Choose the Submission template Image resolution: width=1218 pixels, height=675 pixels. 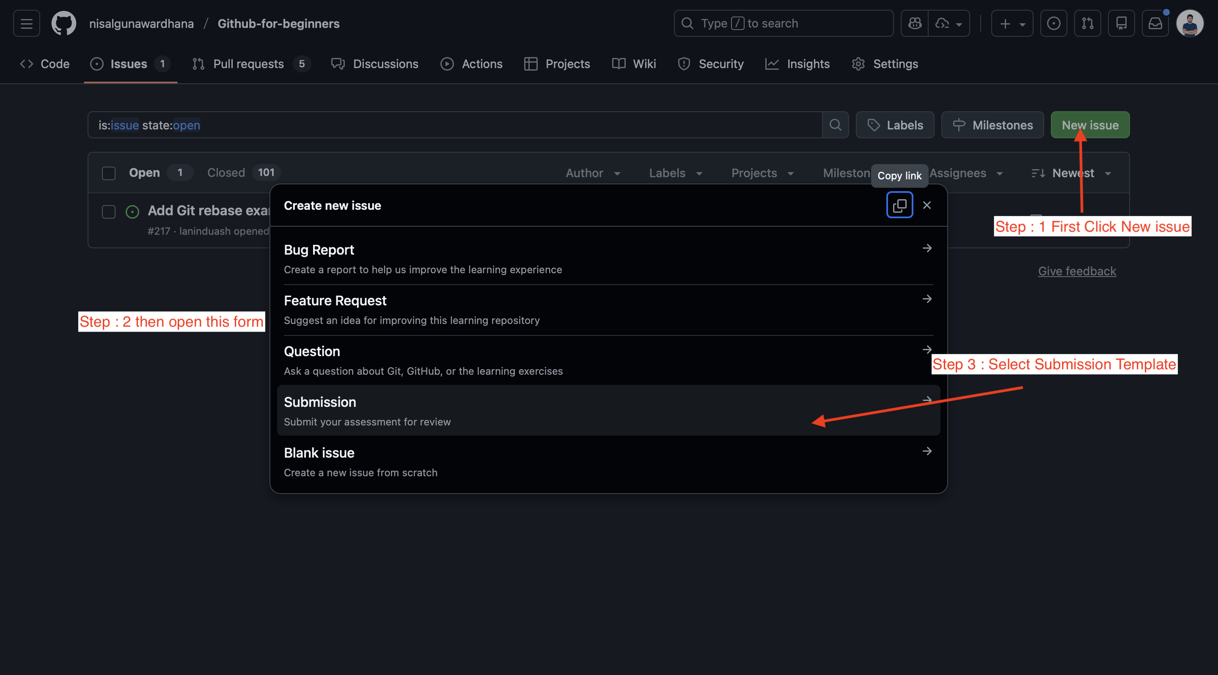click(x=608, y=410)
